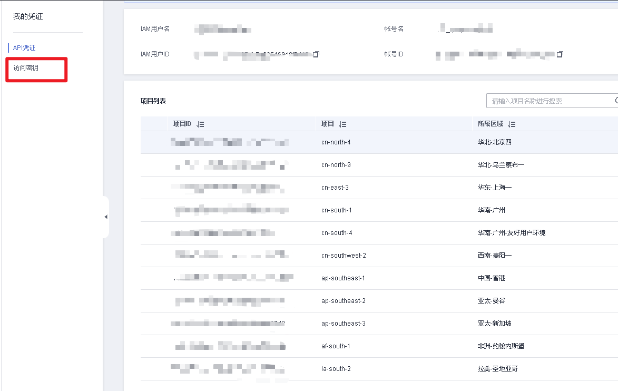Image resolution: width=618 pixels, height=391 pixels.
Task: Click the cn-north-9 project entry
Action: 336,165
